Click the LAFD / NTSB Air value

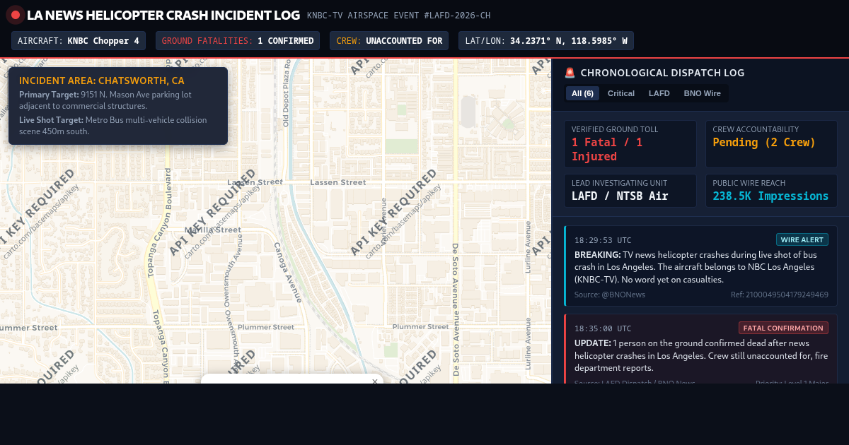tap(620, 196)
